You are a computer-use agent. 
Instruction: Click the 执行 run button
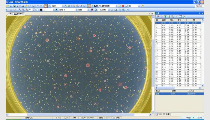[x=94, y=6]
